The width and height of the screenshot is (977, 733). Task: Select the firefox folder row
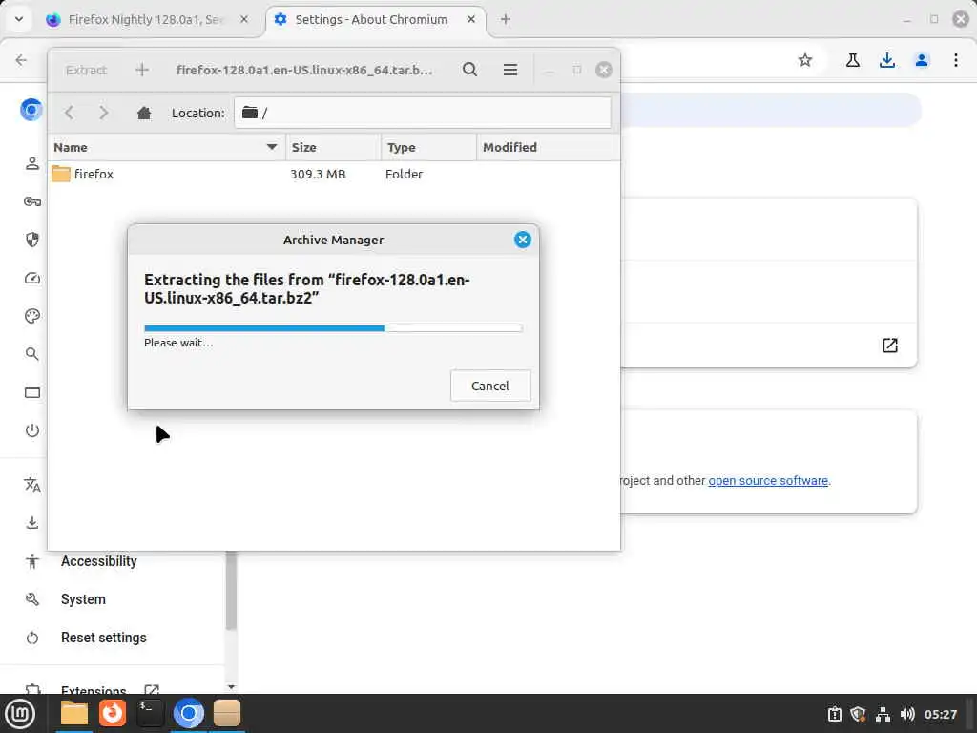pyautogui.click(x=333, y=174)
